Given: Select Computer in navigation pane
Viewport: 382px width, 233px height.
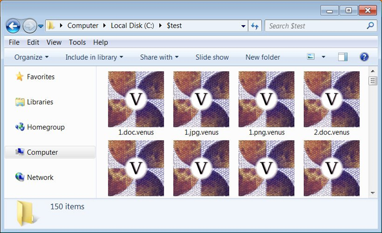Looking at the screenshot, I should (50, 152).
